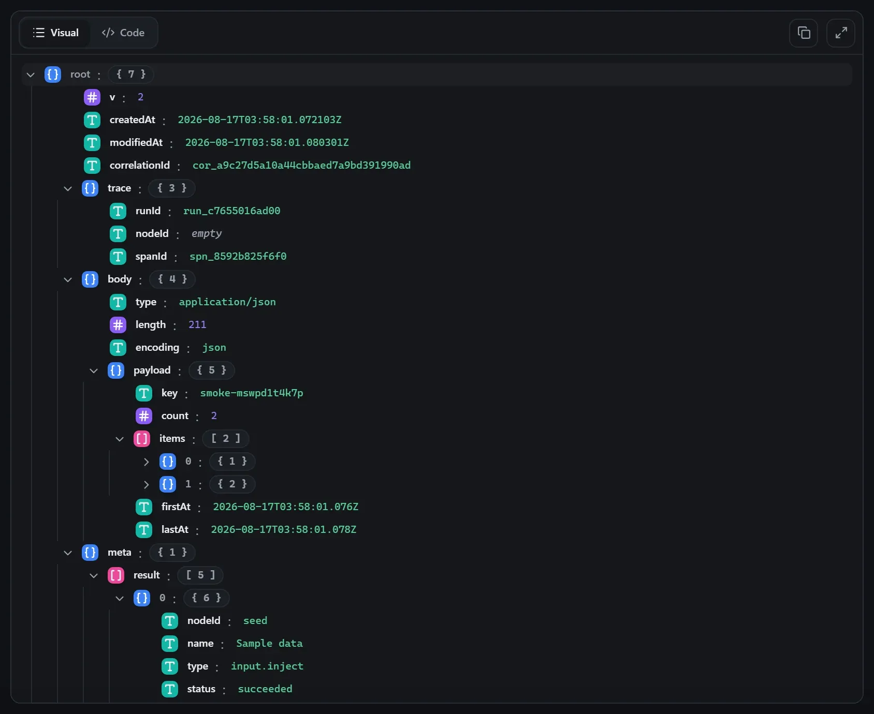Viewport: 874px width, 714px height.
Task: Click the object icon beside body
Action: 90,279
